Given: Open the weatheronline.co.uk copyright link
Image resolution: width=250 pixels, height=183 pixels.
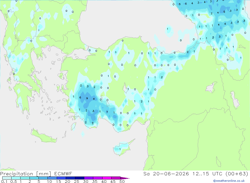Looking at the screenshot, I should (229, 181).
